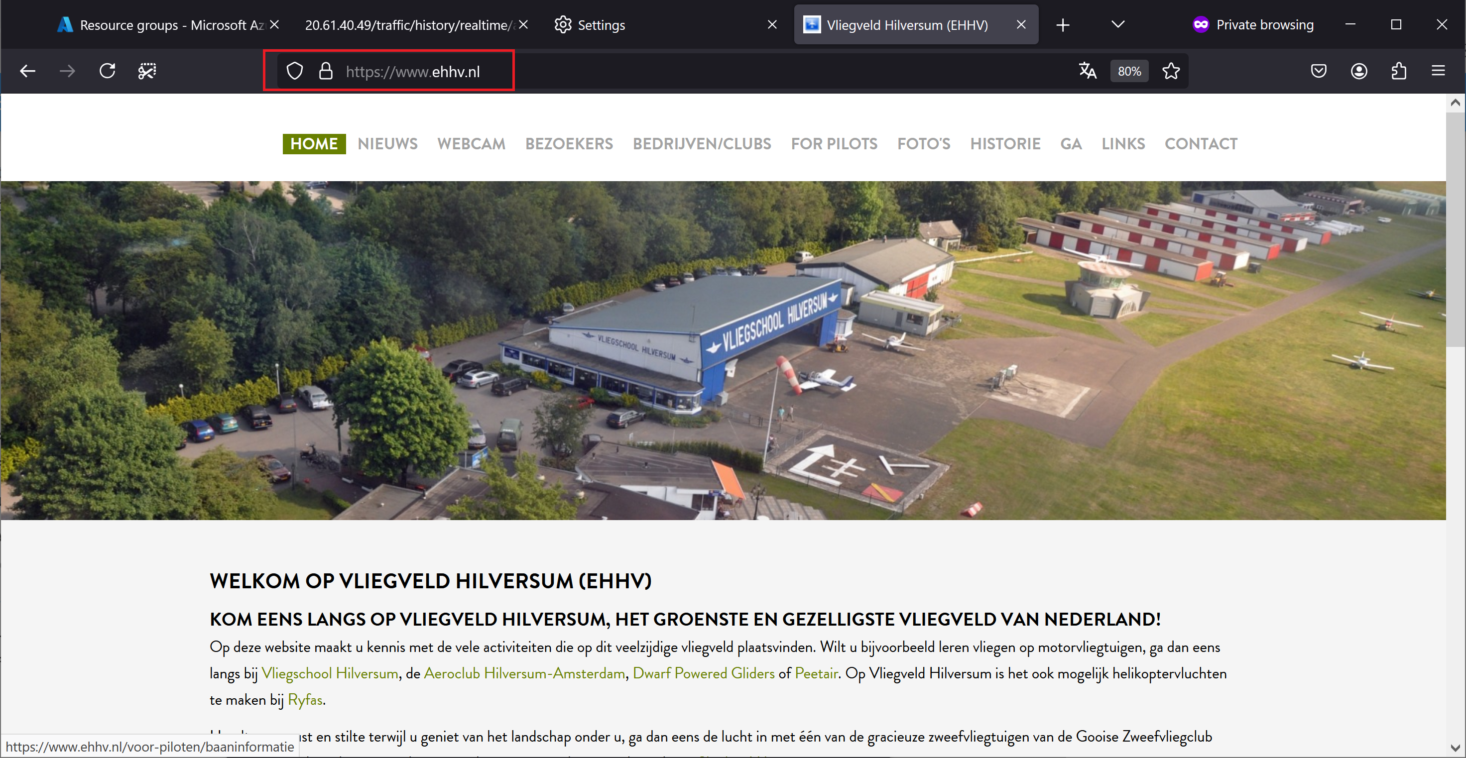Open the Firefox account menu
This screenshot has height=758, width=1466.
click(x=1359, y=71)
